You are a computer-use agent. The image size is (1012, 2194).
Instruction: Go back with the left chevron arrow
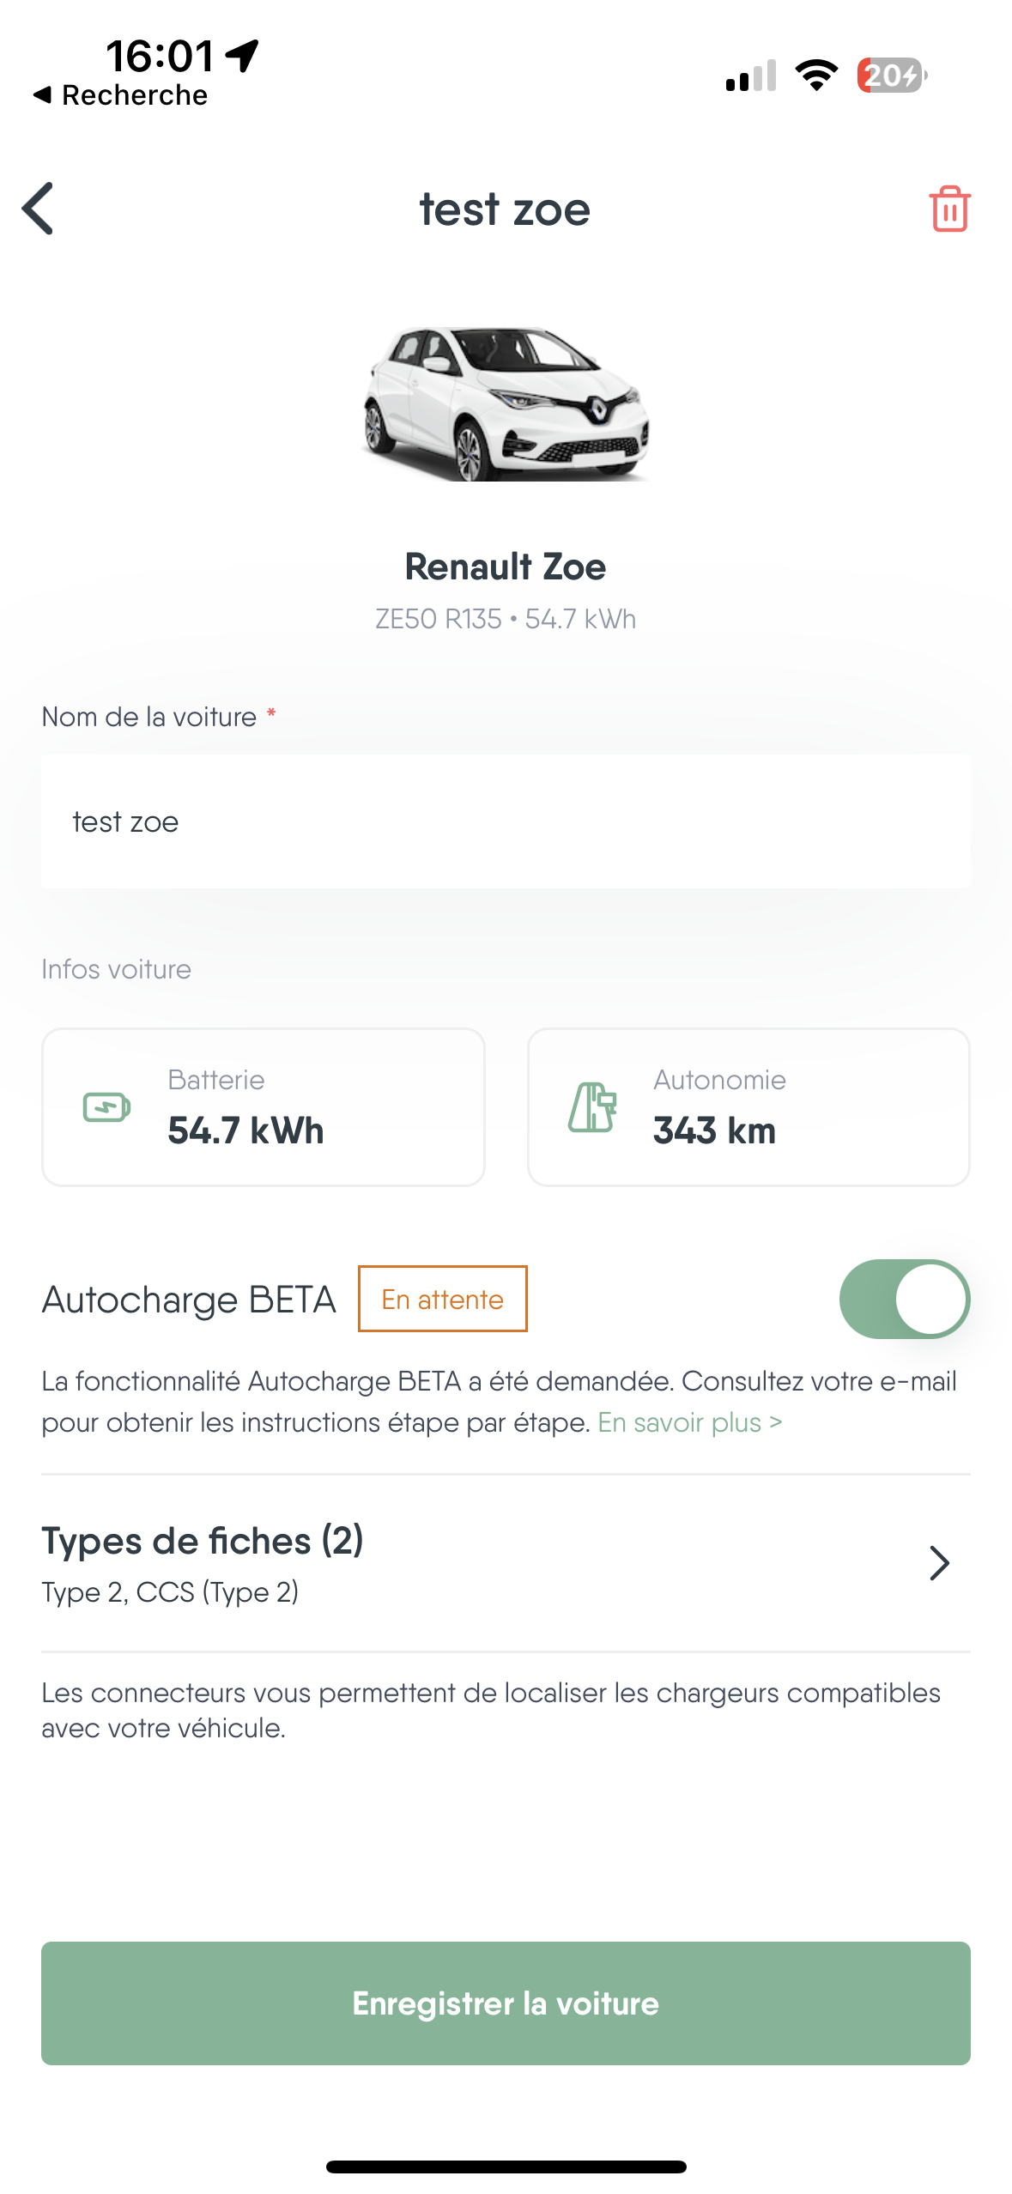(39, 209)
